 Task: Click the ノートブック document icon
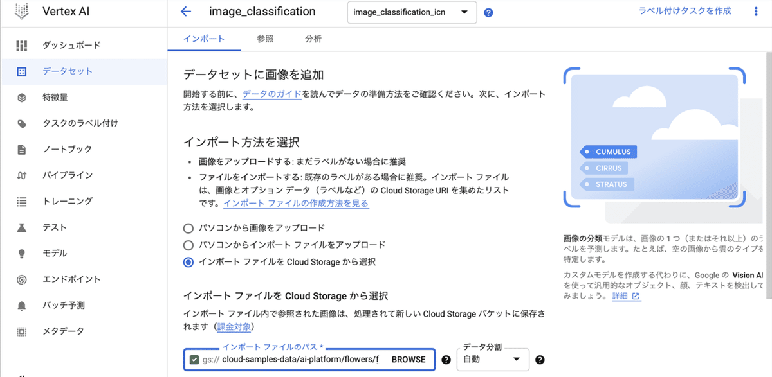point(22,150)
